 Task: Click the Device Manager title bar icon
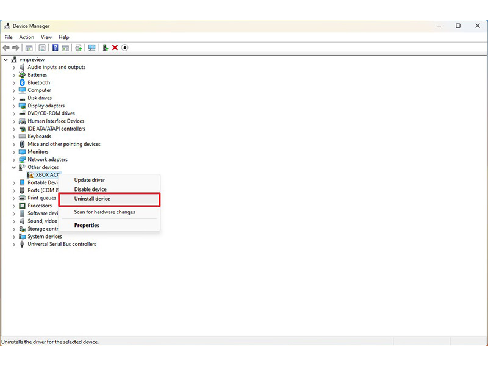[7, 26]
